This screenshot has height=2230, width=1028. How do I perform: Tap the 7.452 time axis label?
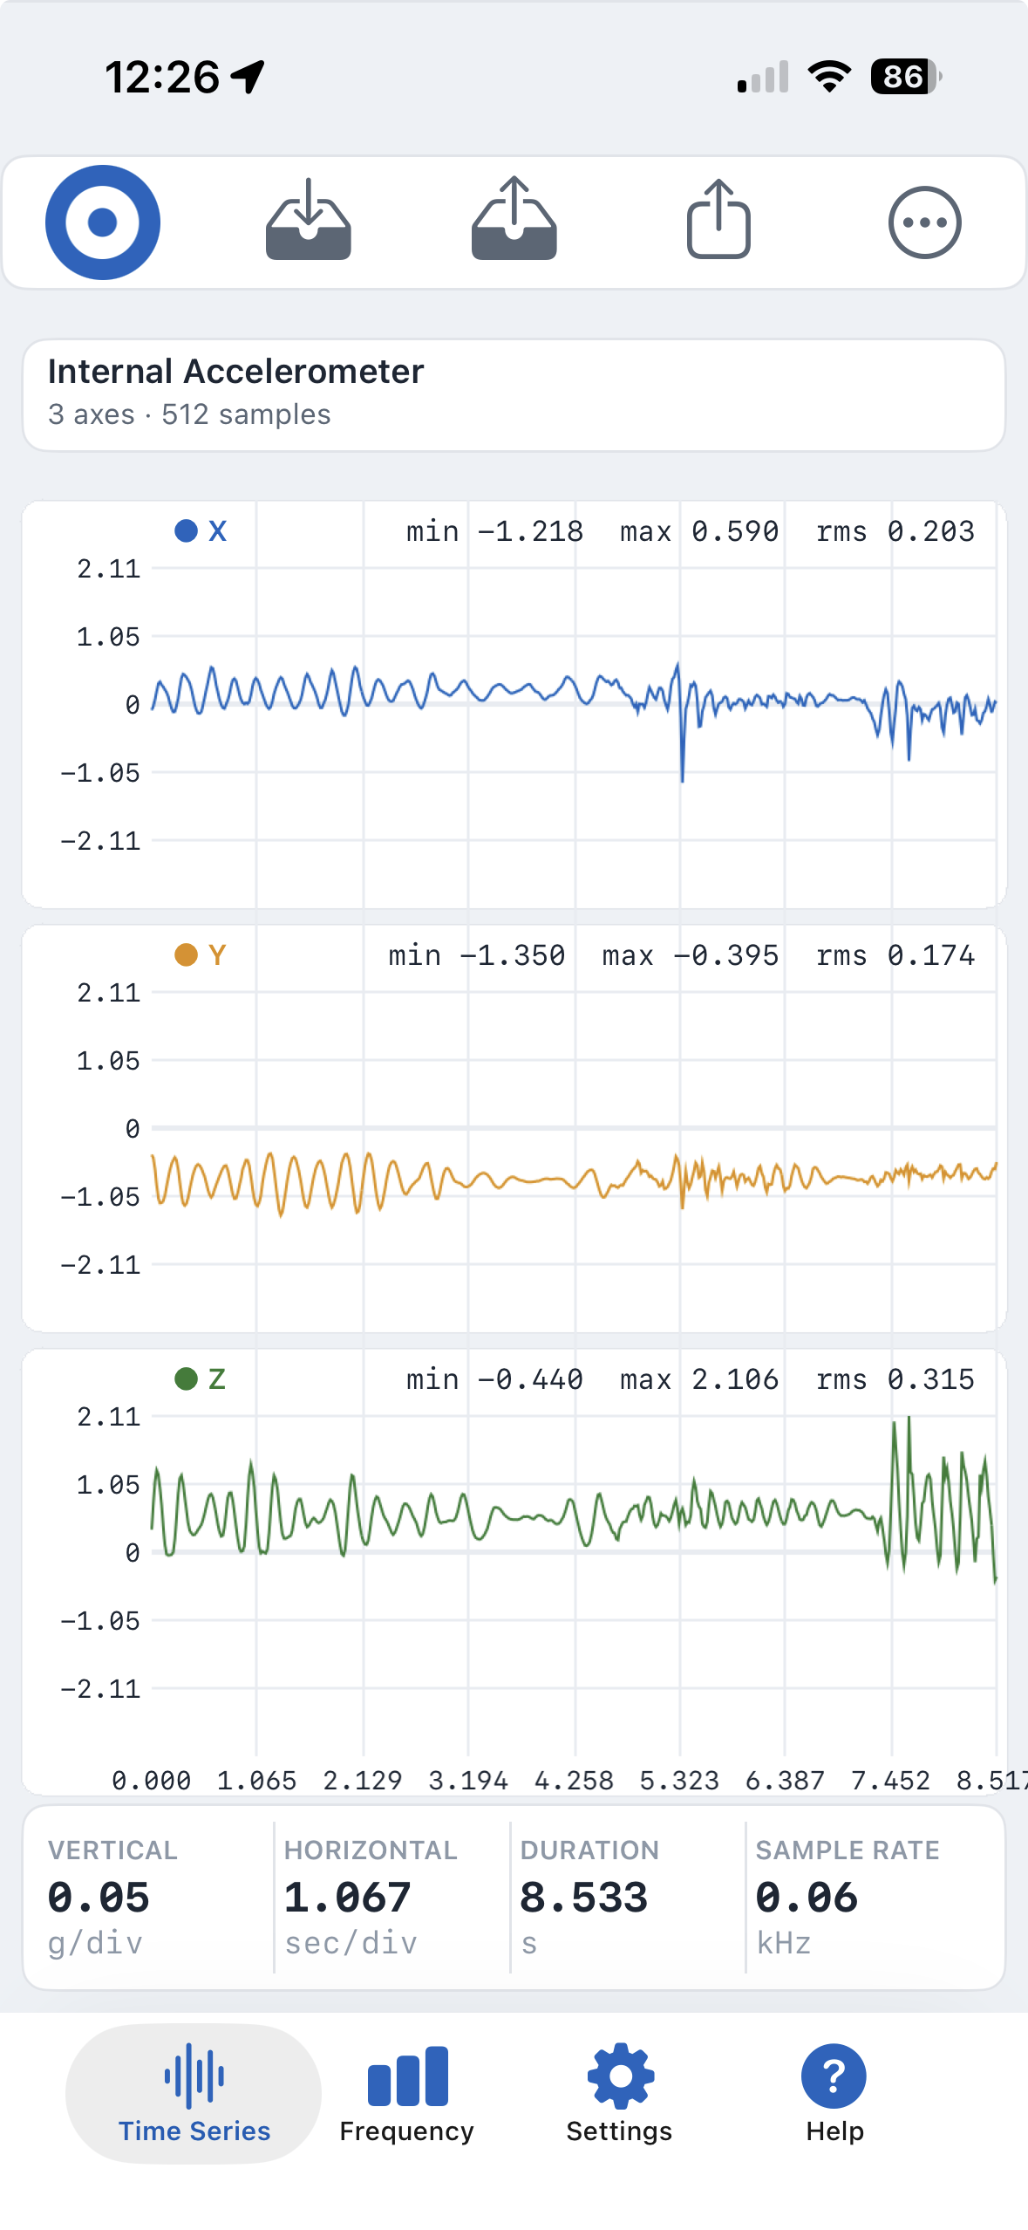coord(890,1781)
